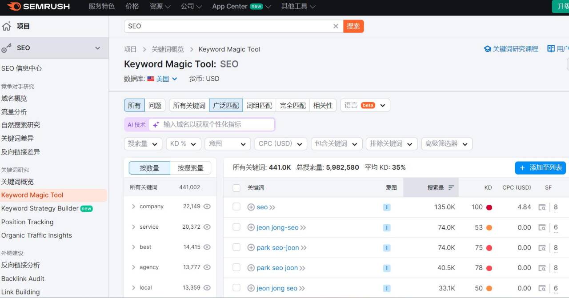Toggle visibility eye for company group
569x298 pixels.
point(207,207)
